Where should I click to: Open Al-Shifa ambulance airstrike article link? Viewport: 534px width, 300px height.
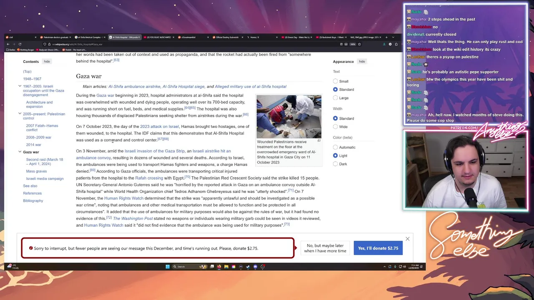[x=134, y=87]
